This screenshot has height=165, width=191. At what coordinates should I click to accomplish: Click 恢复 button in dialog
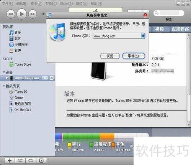(110, 56)
